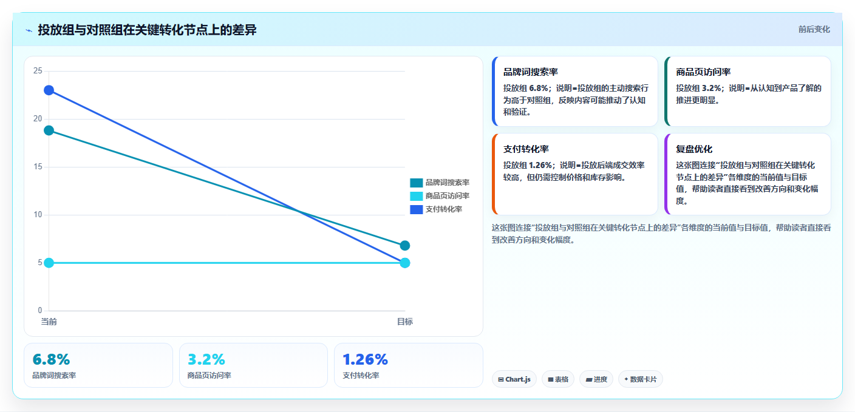Click the 1.26% 支付转化率 stat card
This screenshot has width=855, height=412.
(409, 365)
